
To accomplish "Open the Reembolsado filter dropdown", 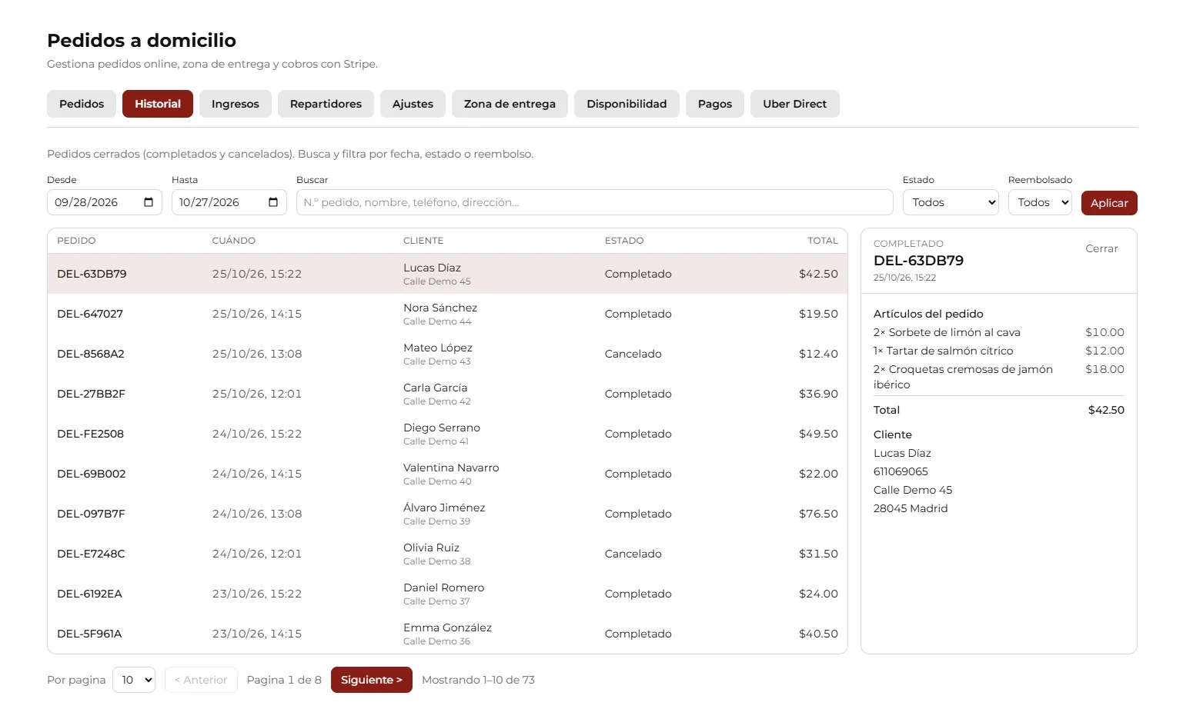I will pos(1040,202).
